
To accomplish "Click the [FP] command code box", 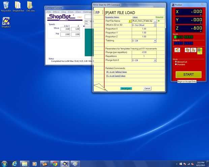I will (x=98, y=13).
